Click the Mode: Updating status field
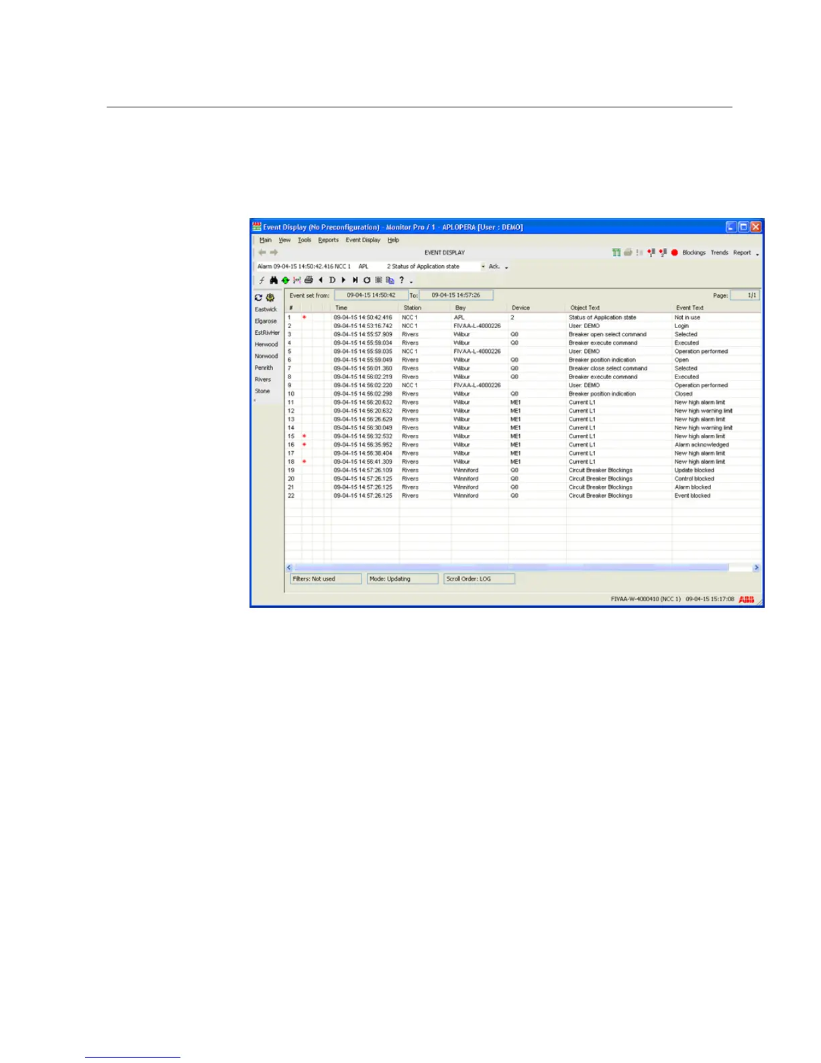821x1063 pixels. click(402, 579)
